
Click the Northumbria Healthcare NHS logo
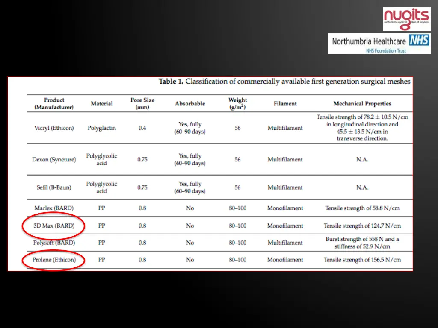(379, 44)
